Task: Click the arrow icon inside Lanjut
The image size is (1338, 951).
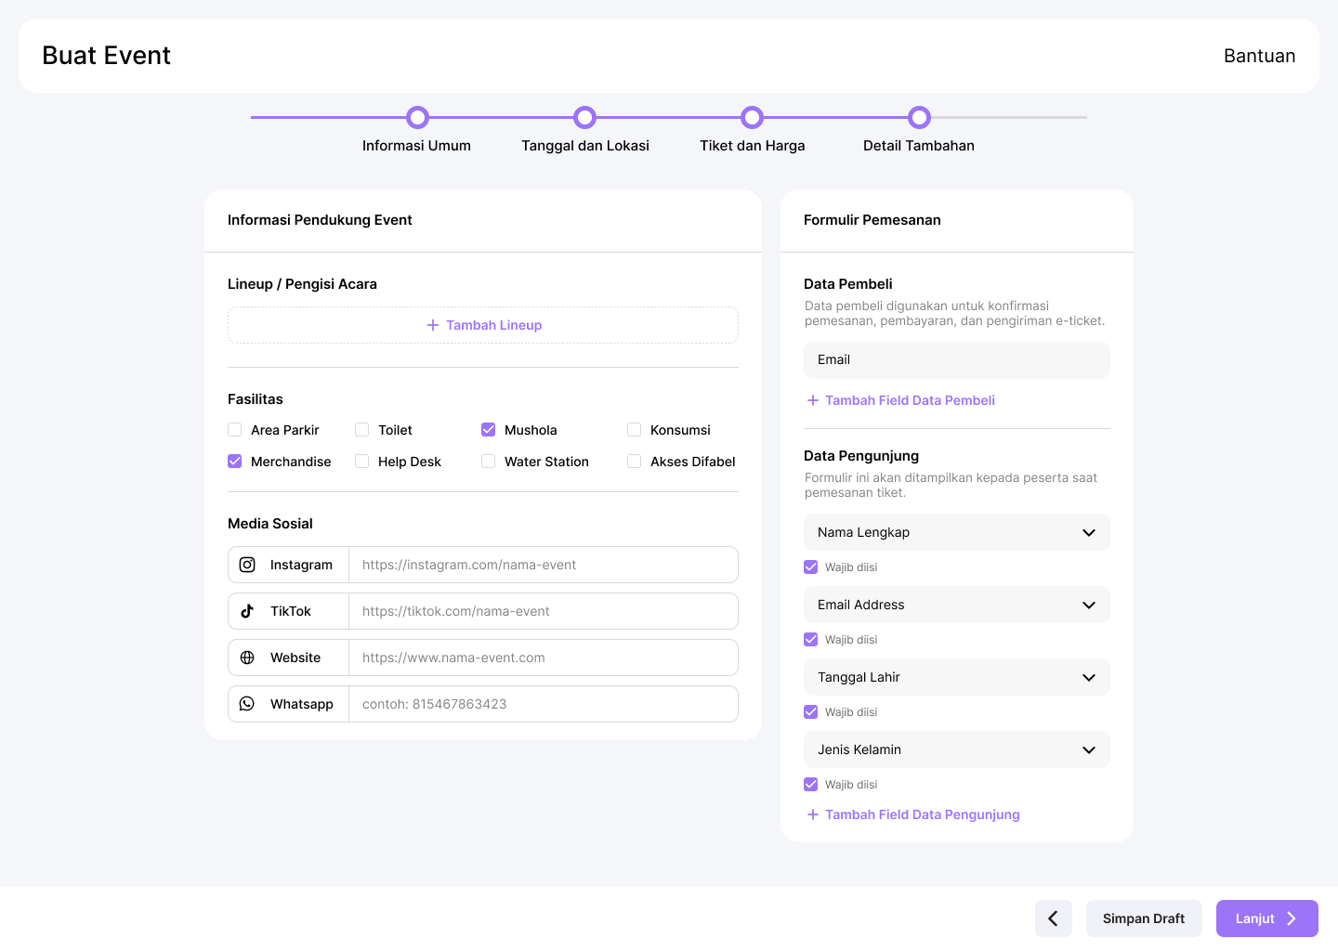Action: pos(1292,918)
